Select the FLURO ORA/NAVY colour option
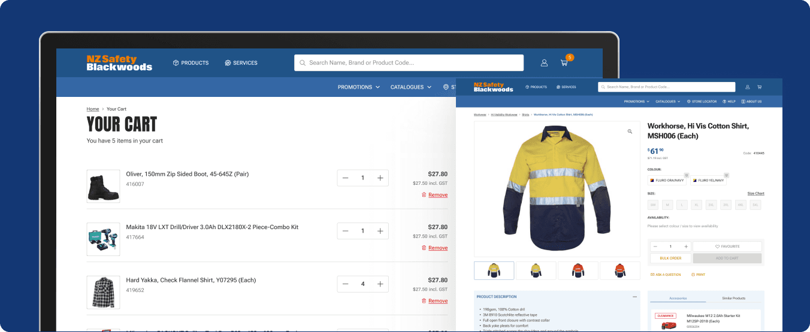The height and width of the screenshot is (332, 810). pyautogui.click(x=667, y=180)
